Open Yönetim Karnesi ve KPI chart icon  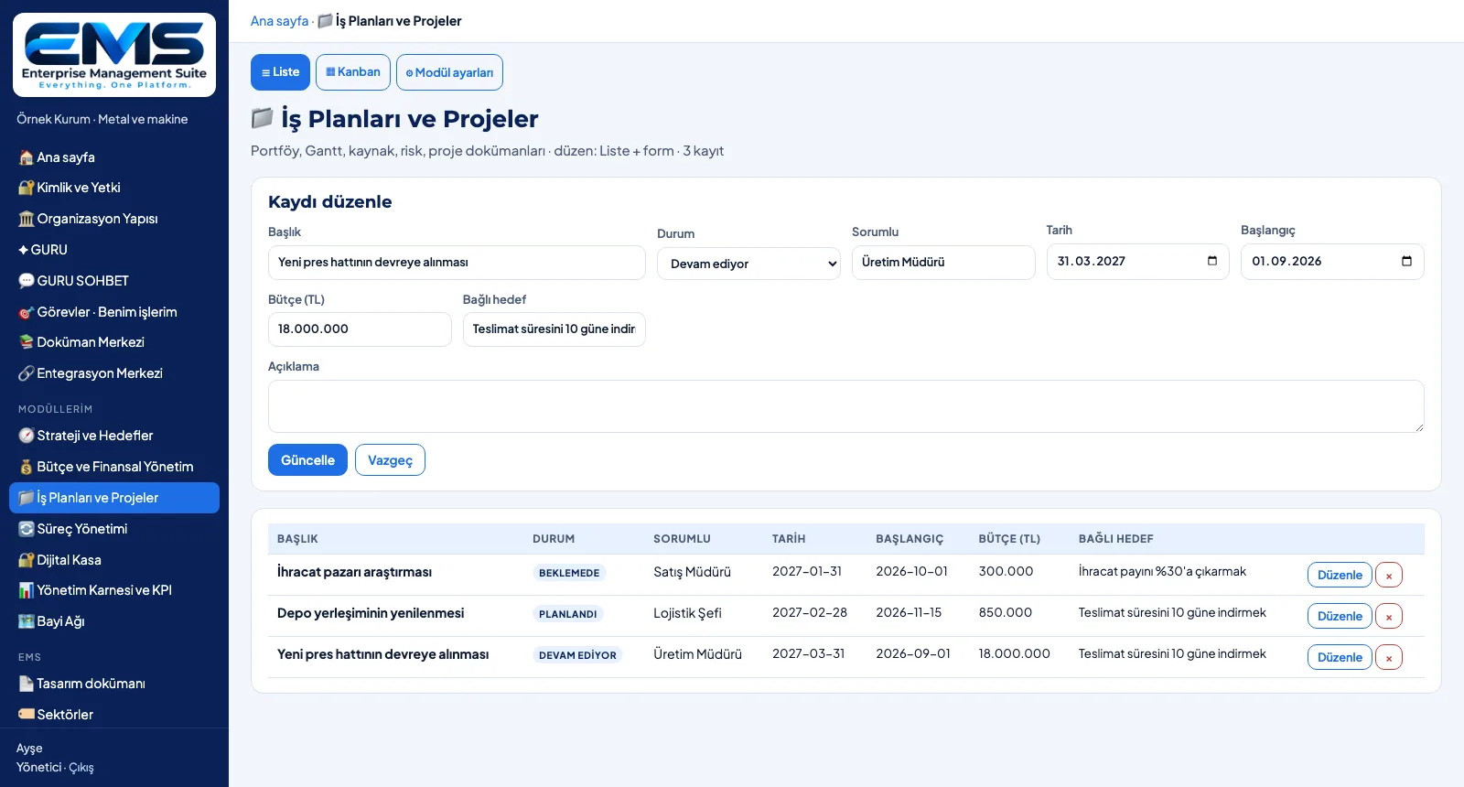(27, 590)
